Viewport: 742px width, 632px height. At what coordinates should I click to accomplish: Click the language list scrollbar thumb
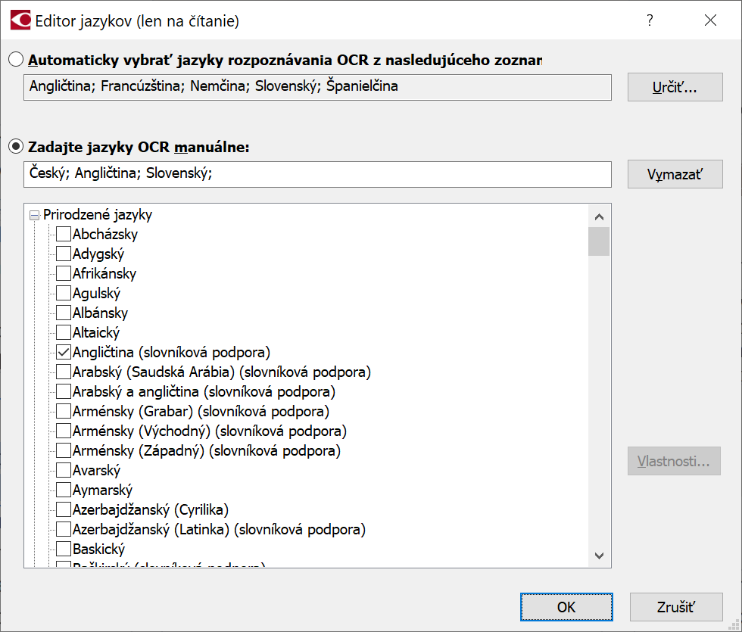(x=599, y=242)
